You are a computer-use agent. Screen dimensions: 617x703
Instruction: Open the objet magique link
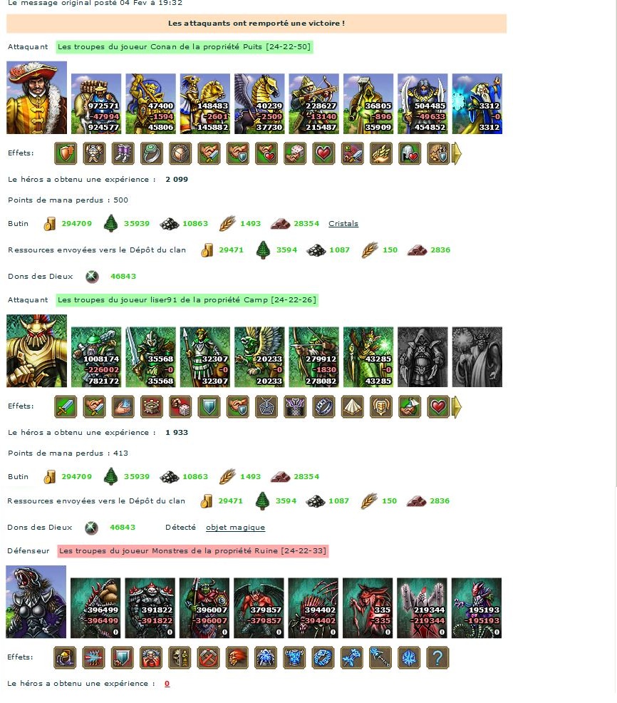[x=235, y=528]
